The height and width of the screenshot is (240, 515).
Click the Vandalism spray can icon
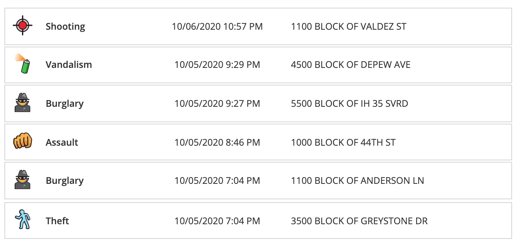(23, 63)
